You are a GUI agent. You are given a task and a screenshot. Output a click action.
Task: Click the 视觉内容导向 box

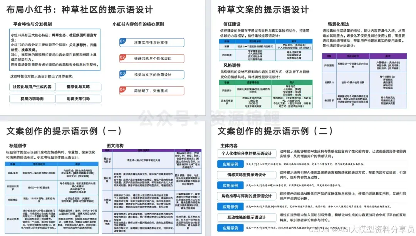pos(32,99)
